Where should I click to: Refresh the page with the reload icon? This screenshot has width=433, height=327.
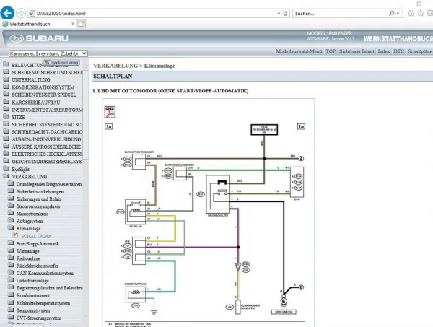[284, 13]
